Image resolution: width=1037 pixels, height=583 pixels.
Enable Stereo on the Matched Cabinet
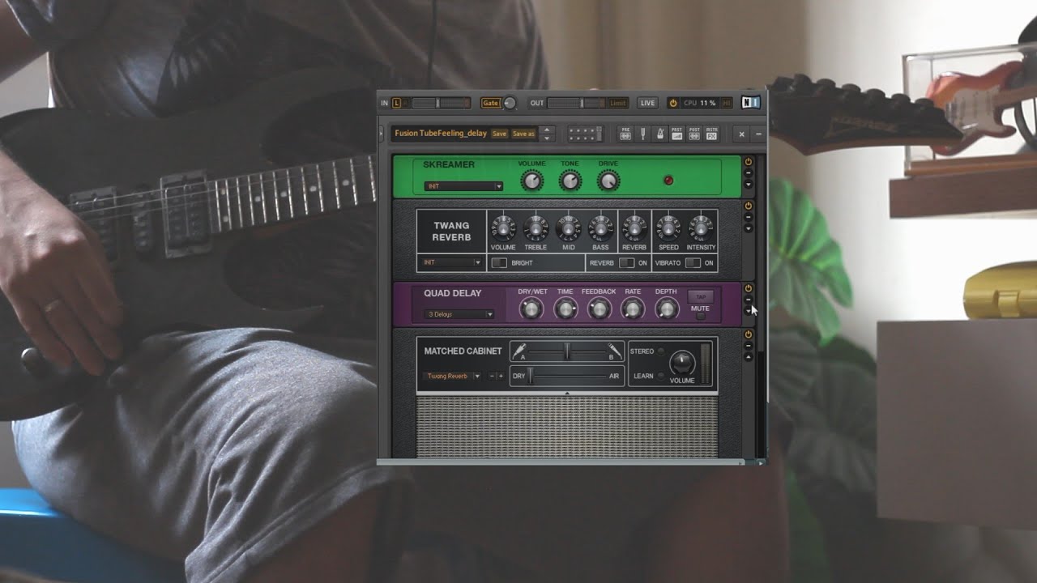click(x=661, y=351)
